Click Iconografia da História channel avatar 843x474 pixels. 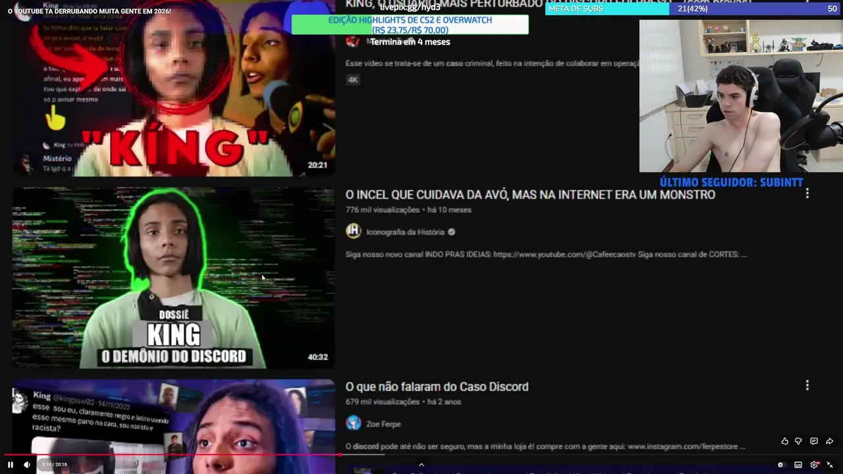[x=354, y=231]
